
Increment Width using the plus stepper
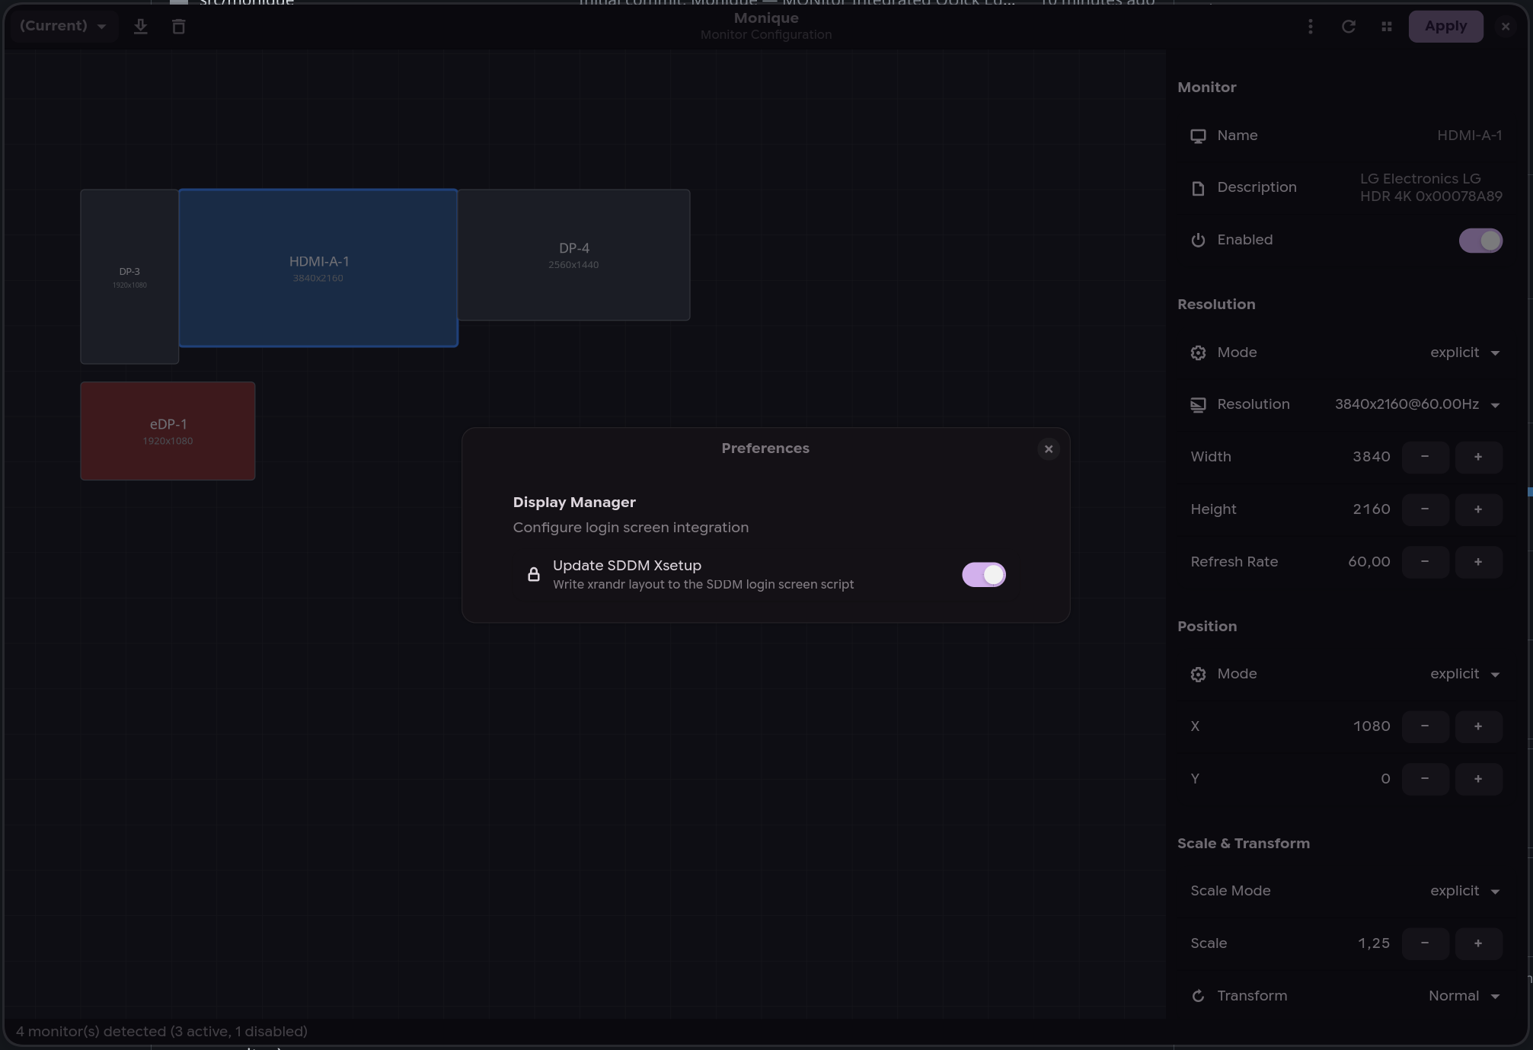[x=1478, y=457]
